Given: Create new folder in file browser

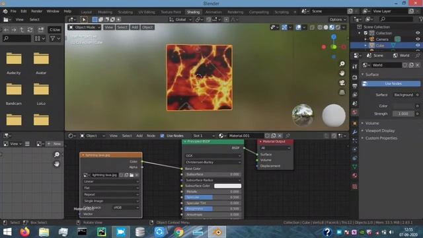Looking at the screenshot, I should coord(41,30).
